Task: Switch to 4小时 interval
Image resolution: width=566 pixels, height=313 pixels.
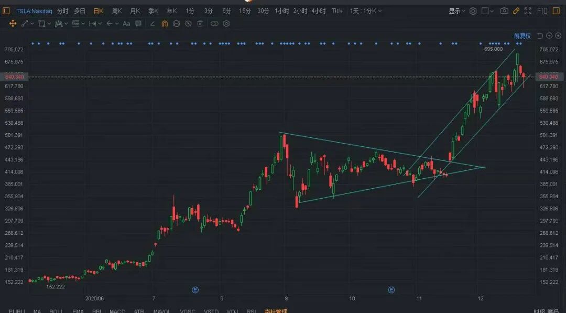Action: (x=319, y=11)
